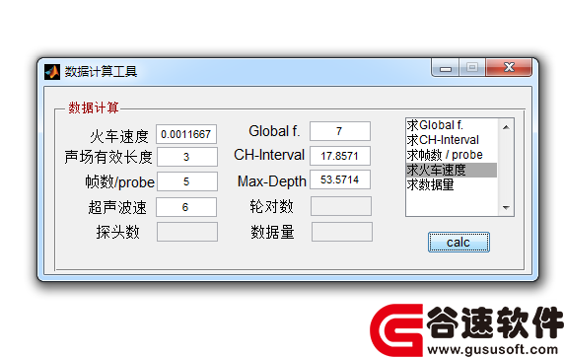Click the MATLAB icon in title bar

(52, 72)
